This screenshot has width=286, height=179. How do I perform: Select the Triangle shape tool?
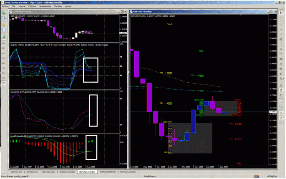(x=281, y=64)
